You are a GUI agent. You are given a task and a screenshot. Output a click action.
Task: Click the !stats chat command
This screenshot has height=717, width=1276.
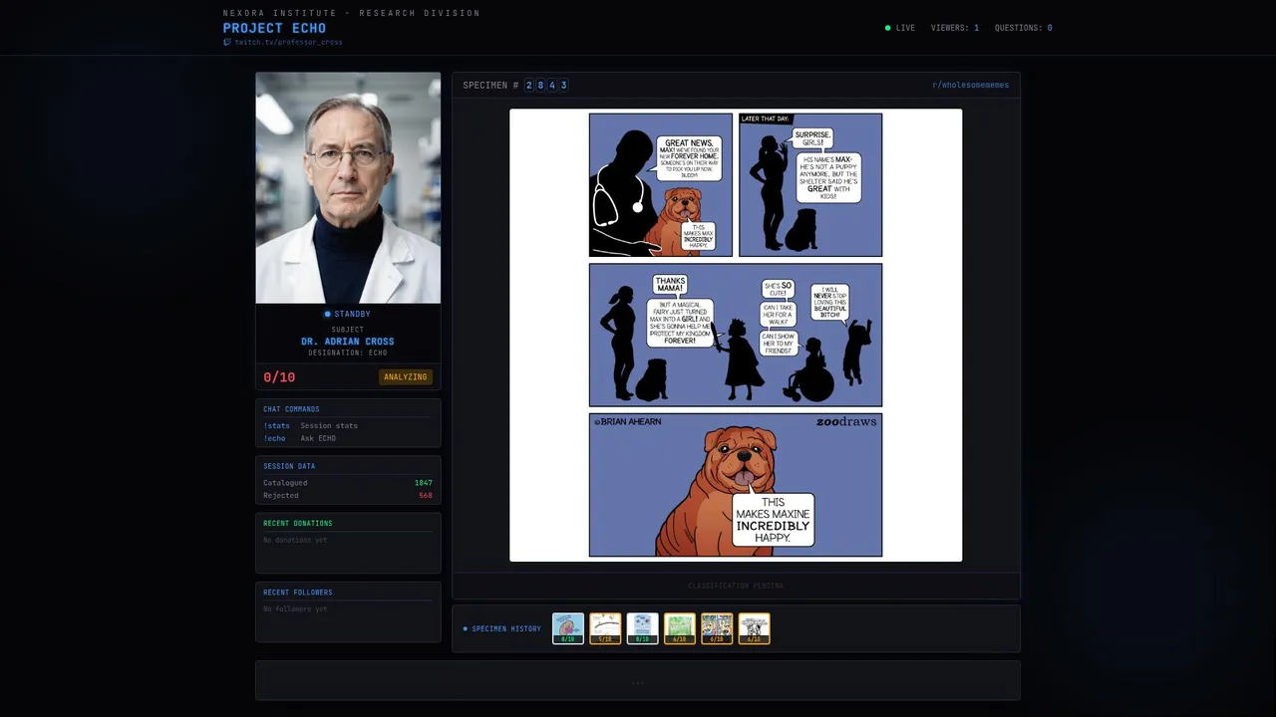pyautogui.click(x=276, y=425)
